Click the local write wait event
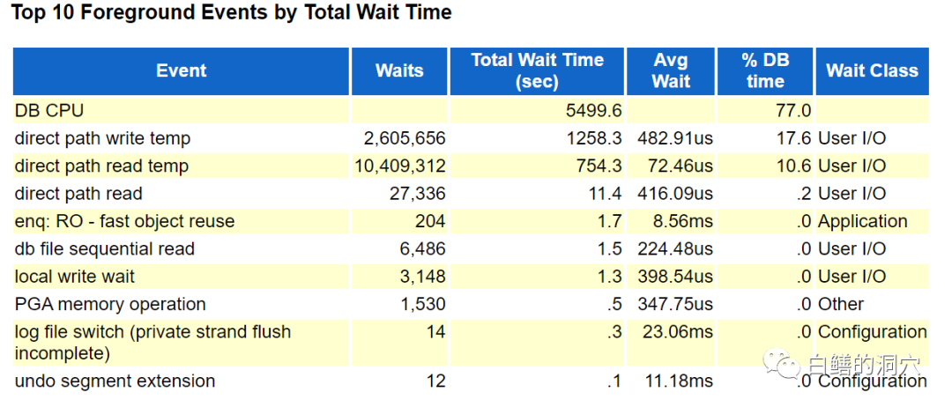Image resolution: width=952 pixels, height=407 pixels. [x=75, y=277]
